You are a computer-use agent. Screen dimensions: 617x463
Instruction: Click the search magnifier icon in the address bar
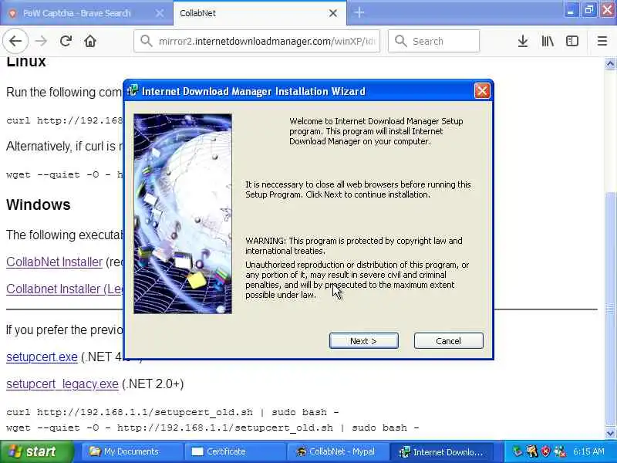pos(147,41)
